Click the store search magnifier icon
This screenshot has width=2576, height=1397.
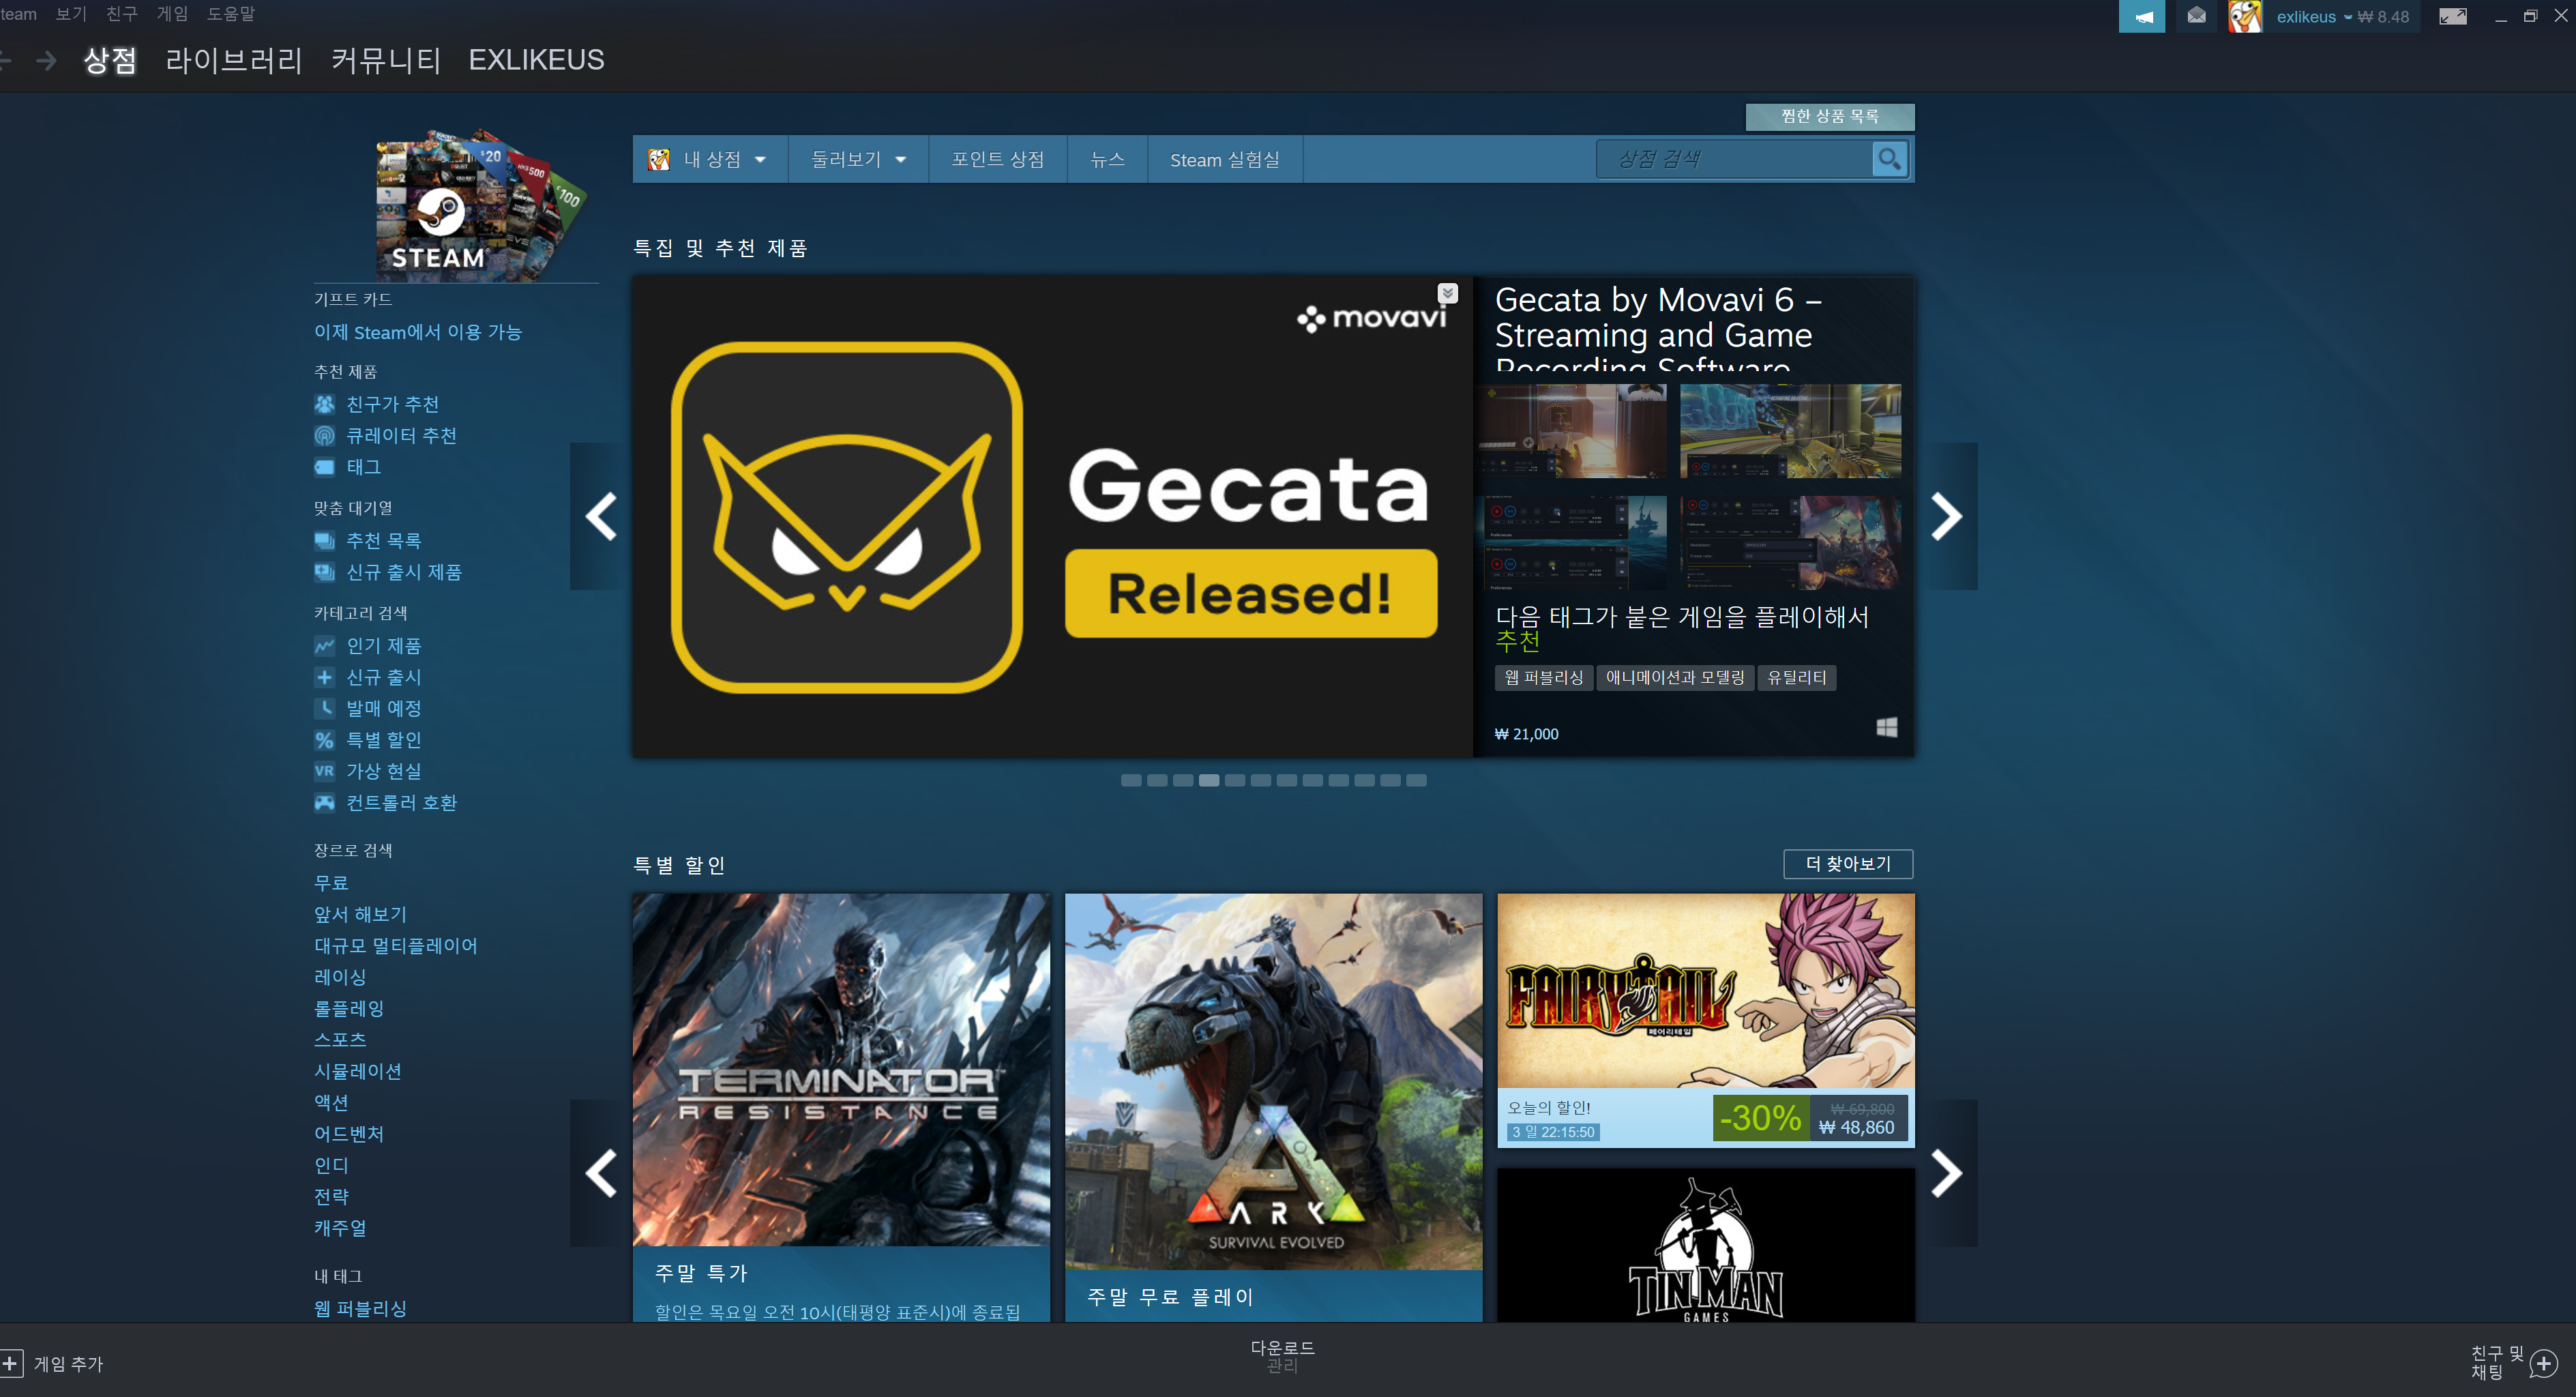(x=1889, y=159)
